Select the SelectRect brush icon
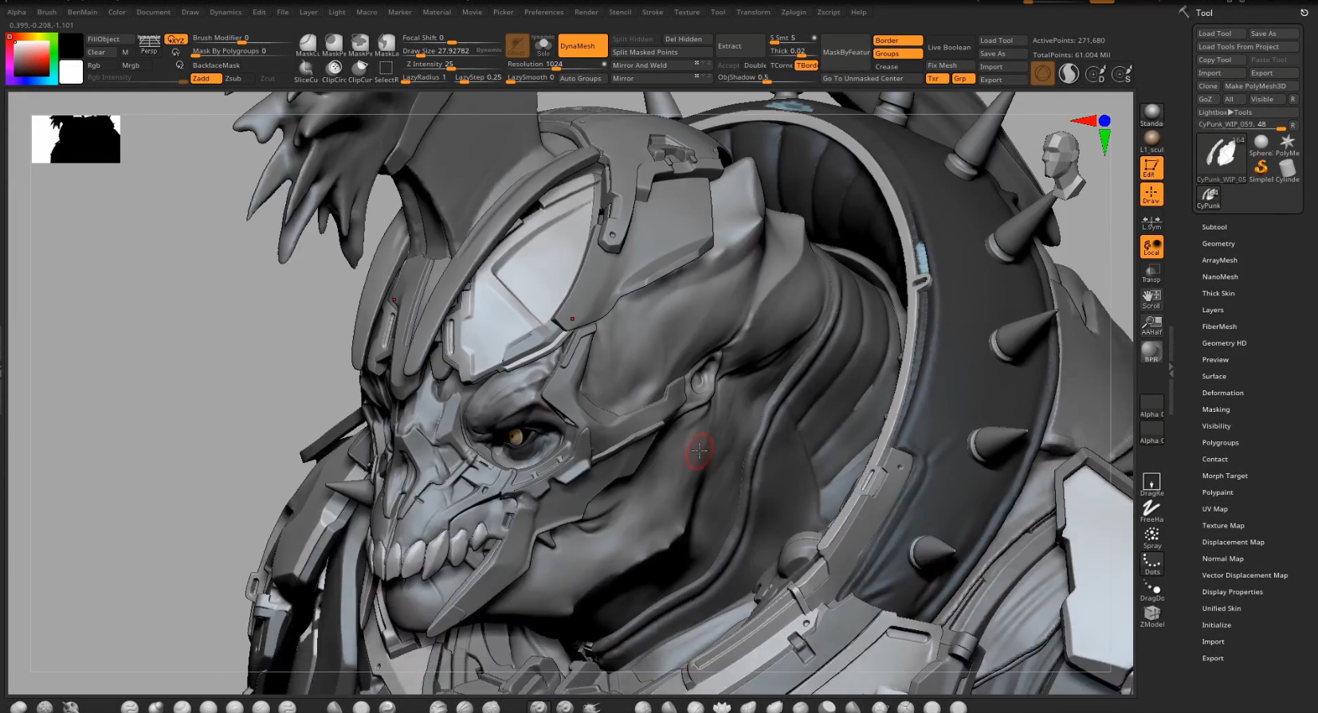 pos(386,72)
